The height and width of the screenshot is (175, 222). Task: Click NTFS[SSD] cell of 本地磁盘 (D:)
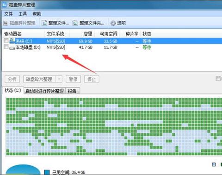[x=56, y=47]
